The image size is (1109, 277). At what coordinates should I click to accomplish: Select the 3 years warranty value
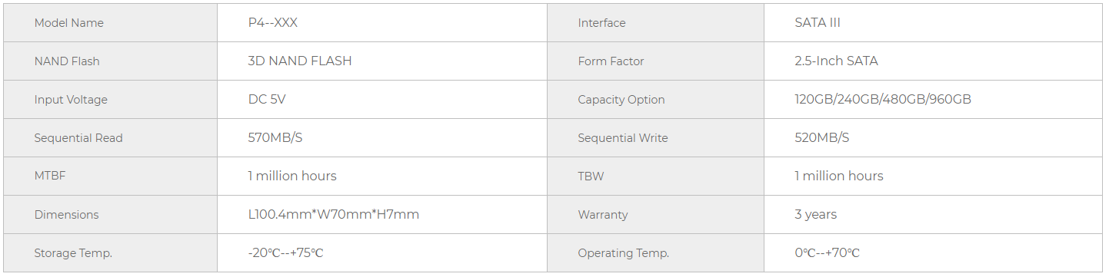pos(816,215)
